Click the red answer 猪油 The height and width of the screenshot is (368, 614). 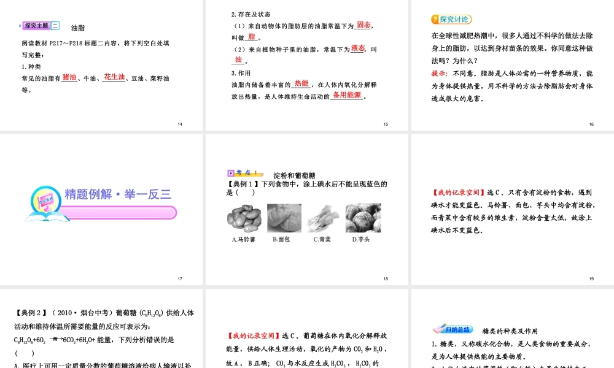pyautogui.click(x=69, y=77)
